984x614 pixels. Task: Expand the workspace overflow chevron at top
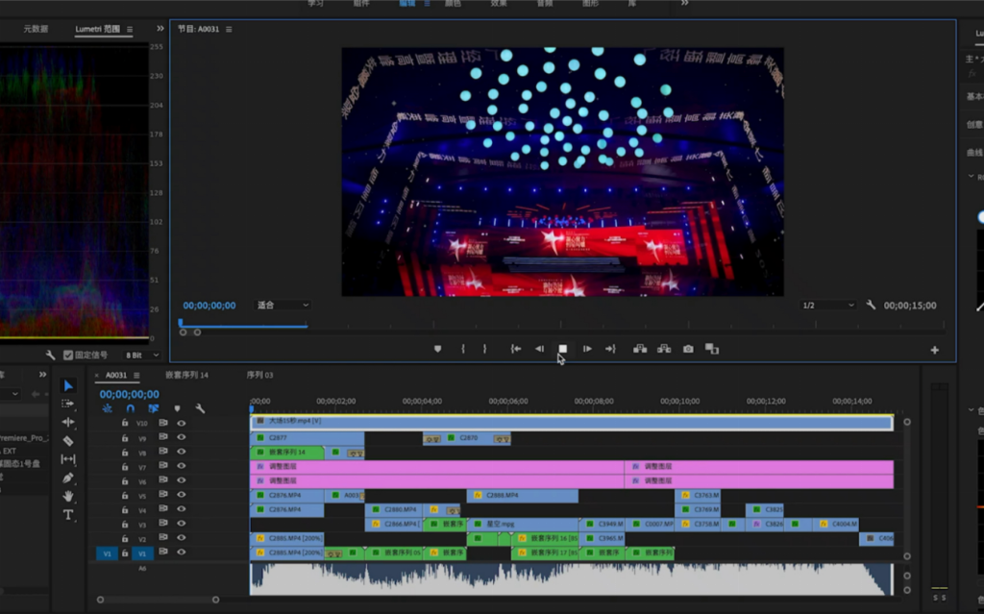click(x=684, y=4)
